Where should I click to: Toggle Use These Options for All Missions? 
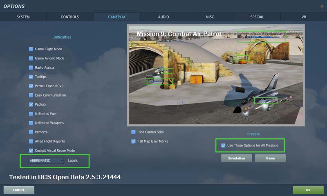pos(223,145)
